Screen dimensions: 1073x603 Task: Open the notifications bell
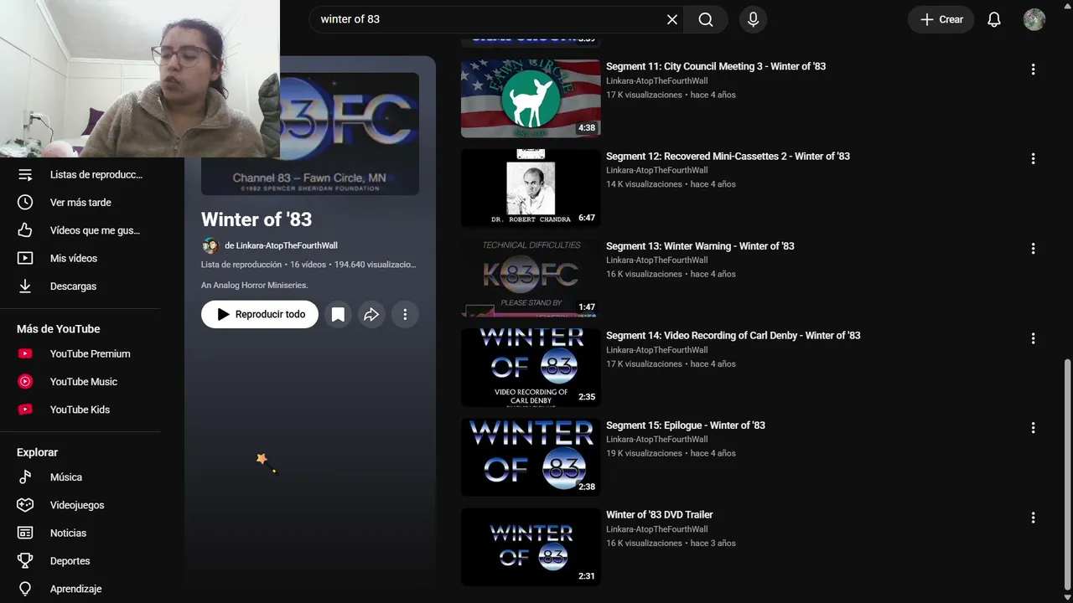pyautogui.click(x=994, y=19)
